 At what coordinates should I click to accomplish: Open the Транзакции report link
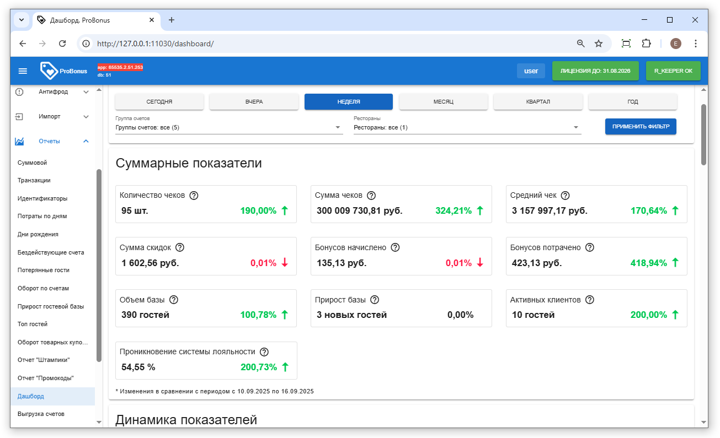click(34, 181)
